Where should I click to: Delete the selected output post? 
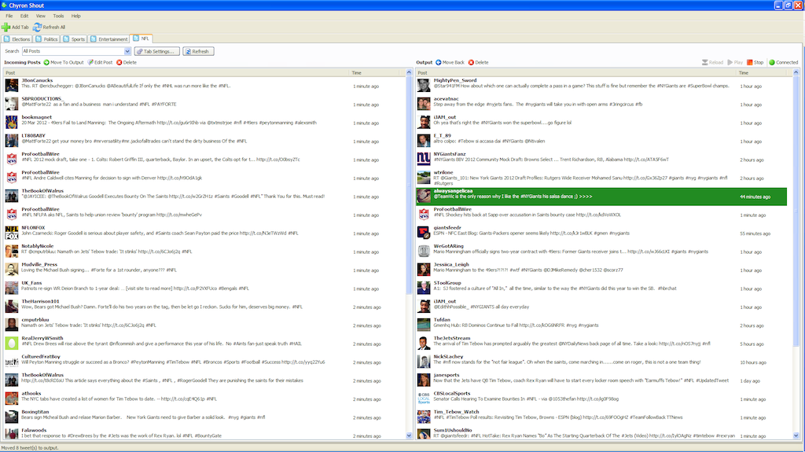point(478,62)
